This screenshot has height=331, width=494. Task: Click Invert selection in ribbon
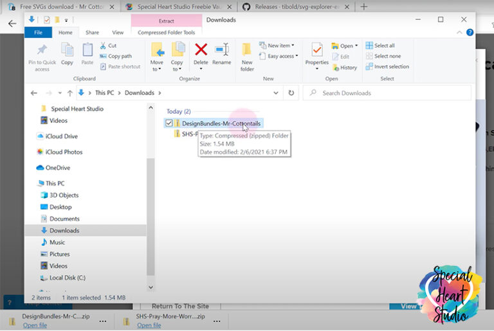coord(387,66)
